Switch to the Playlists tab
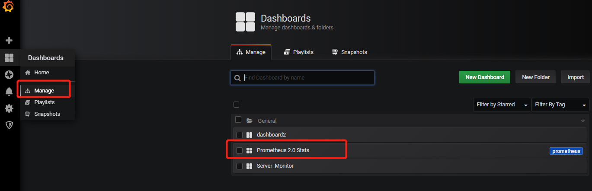This screenshot has width=592, height=191. [298, 52]
